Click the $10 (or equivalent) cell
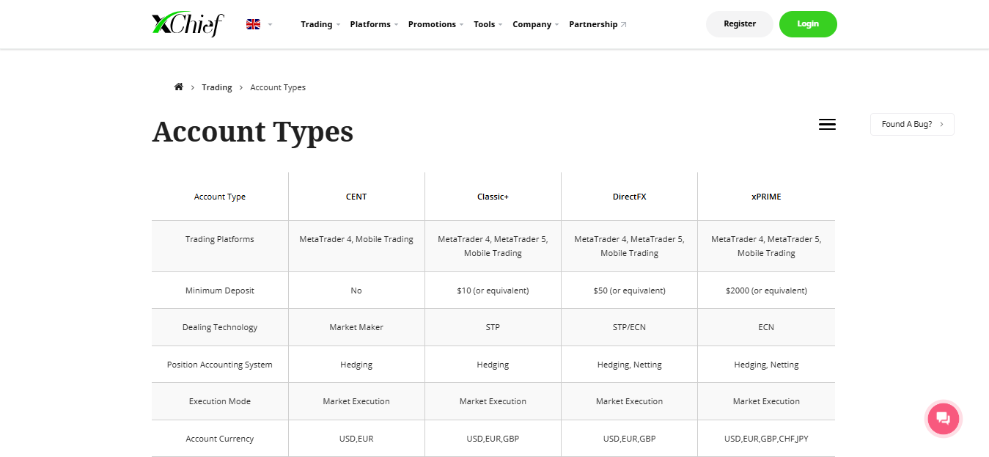This screenshot has width=989, height=457. point(493,290)
